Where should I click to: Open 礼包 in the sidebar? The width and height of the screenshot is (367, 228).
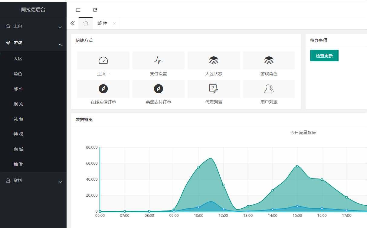[18, 119]
